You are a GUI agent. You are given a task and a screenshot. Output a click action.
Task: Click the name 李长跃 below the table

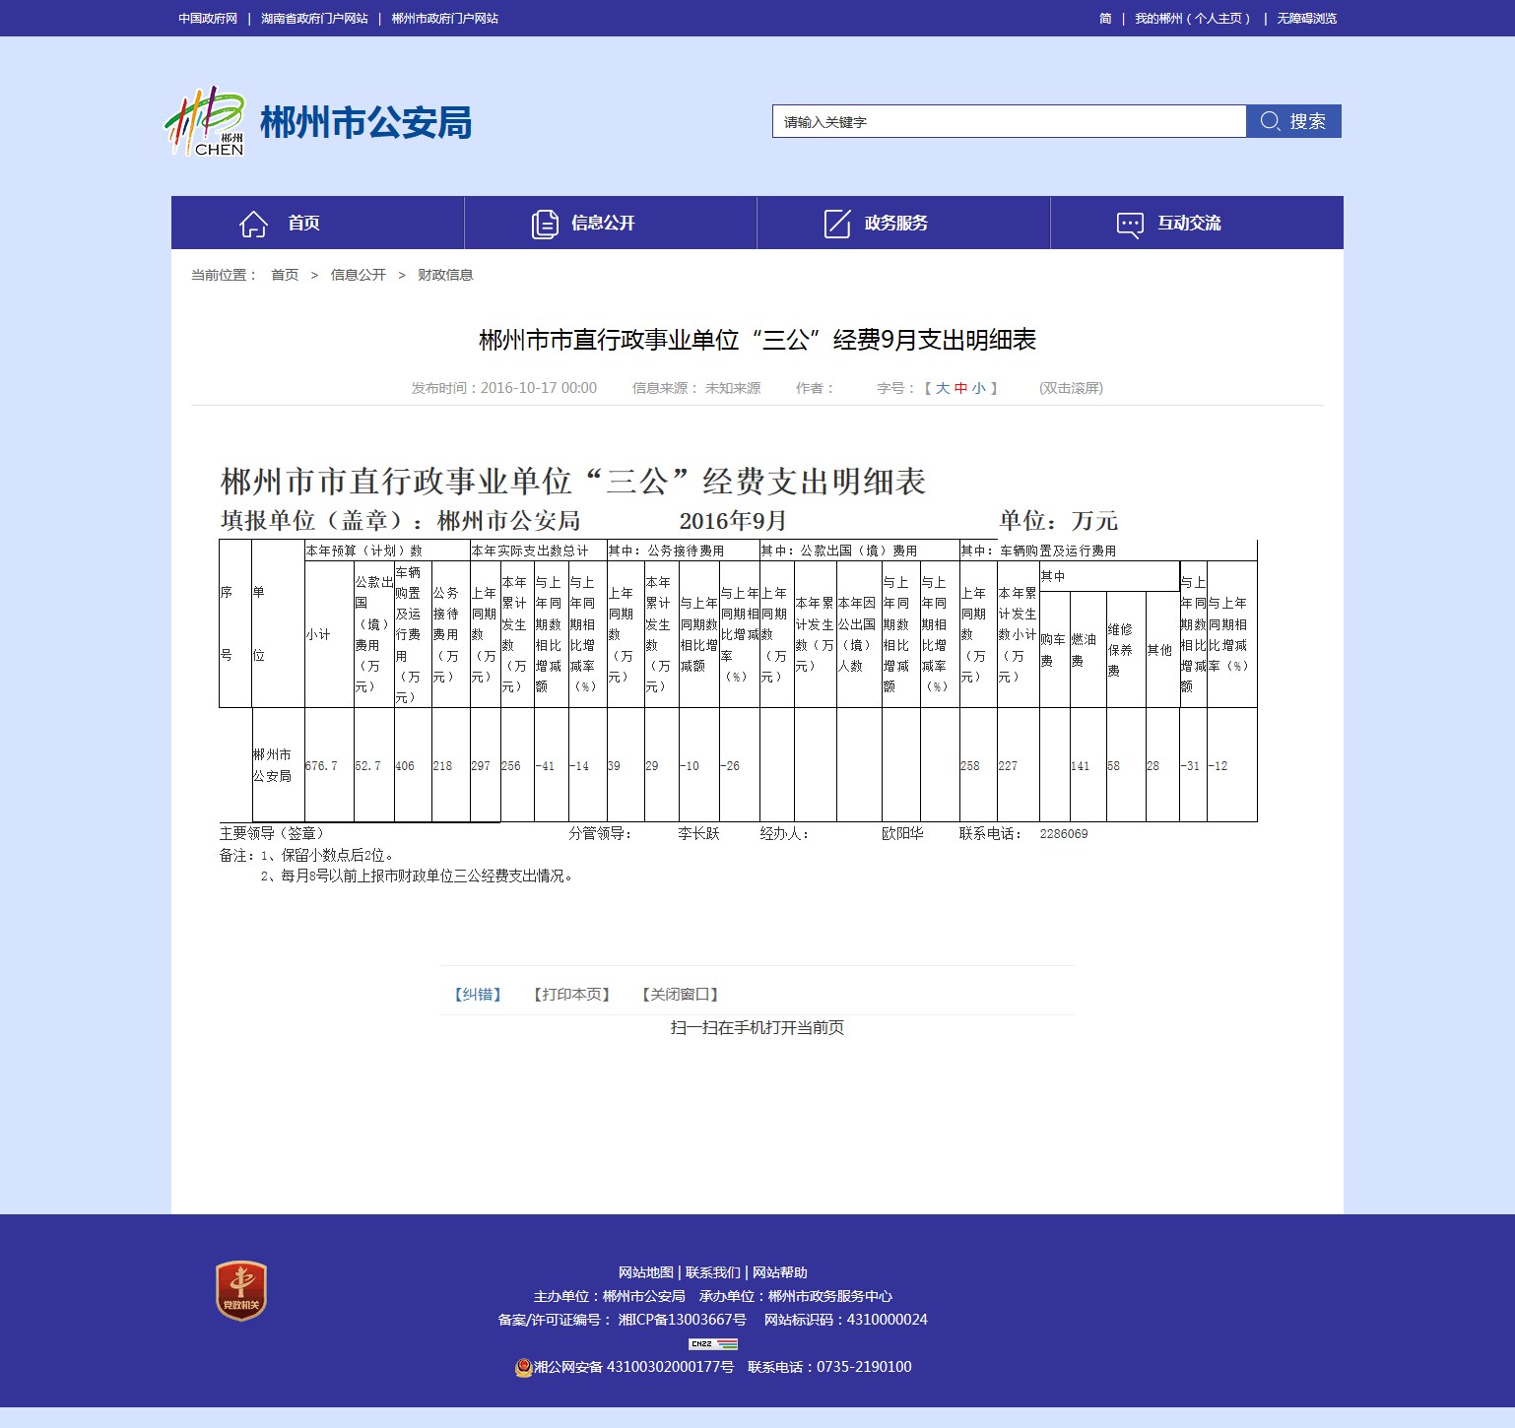pos(698,834)
